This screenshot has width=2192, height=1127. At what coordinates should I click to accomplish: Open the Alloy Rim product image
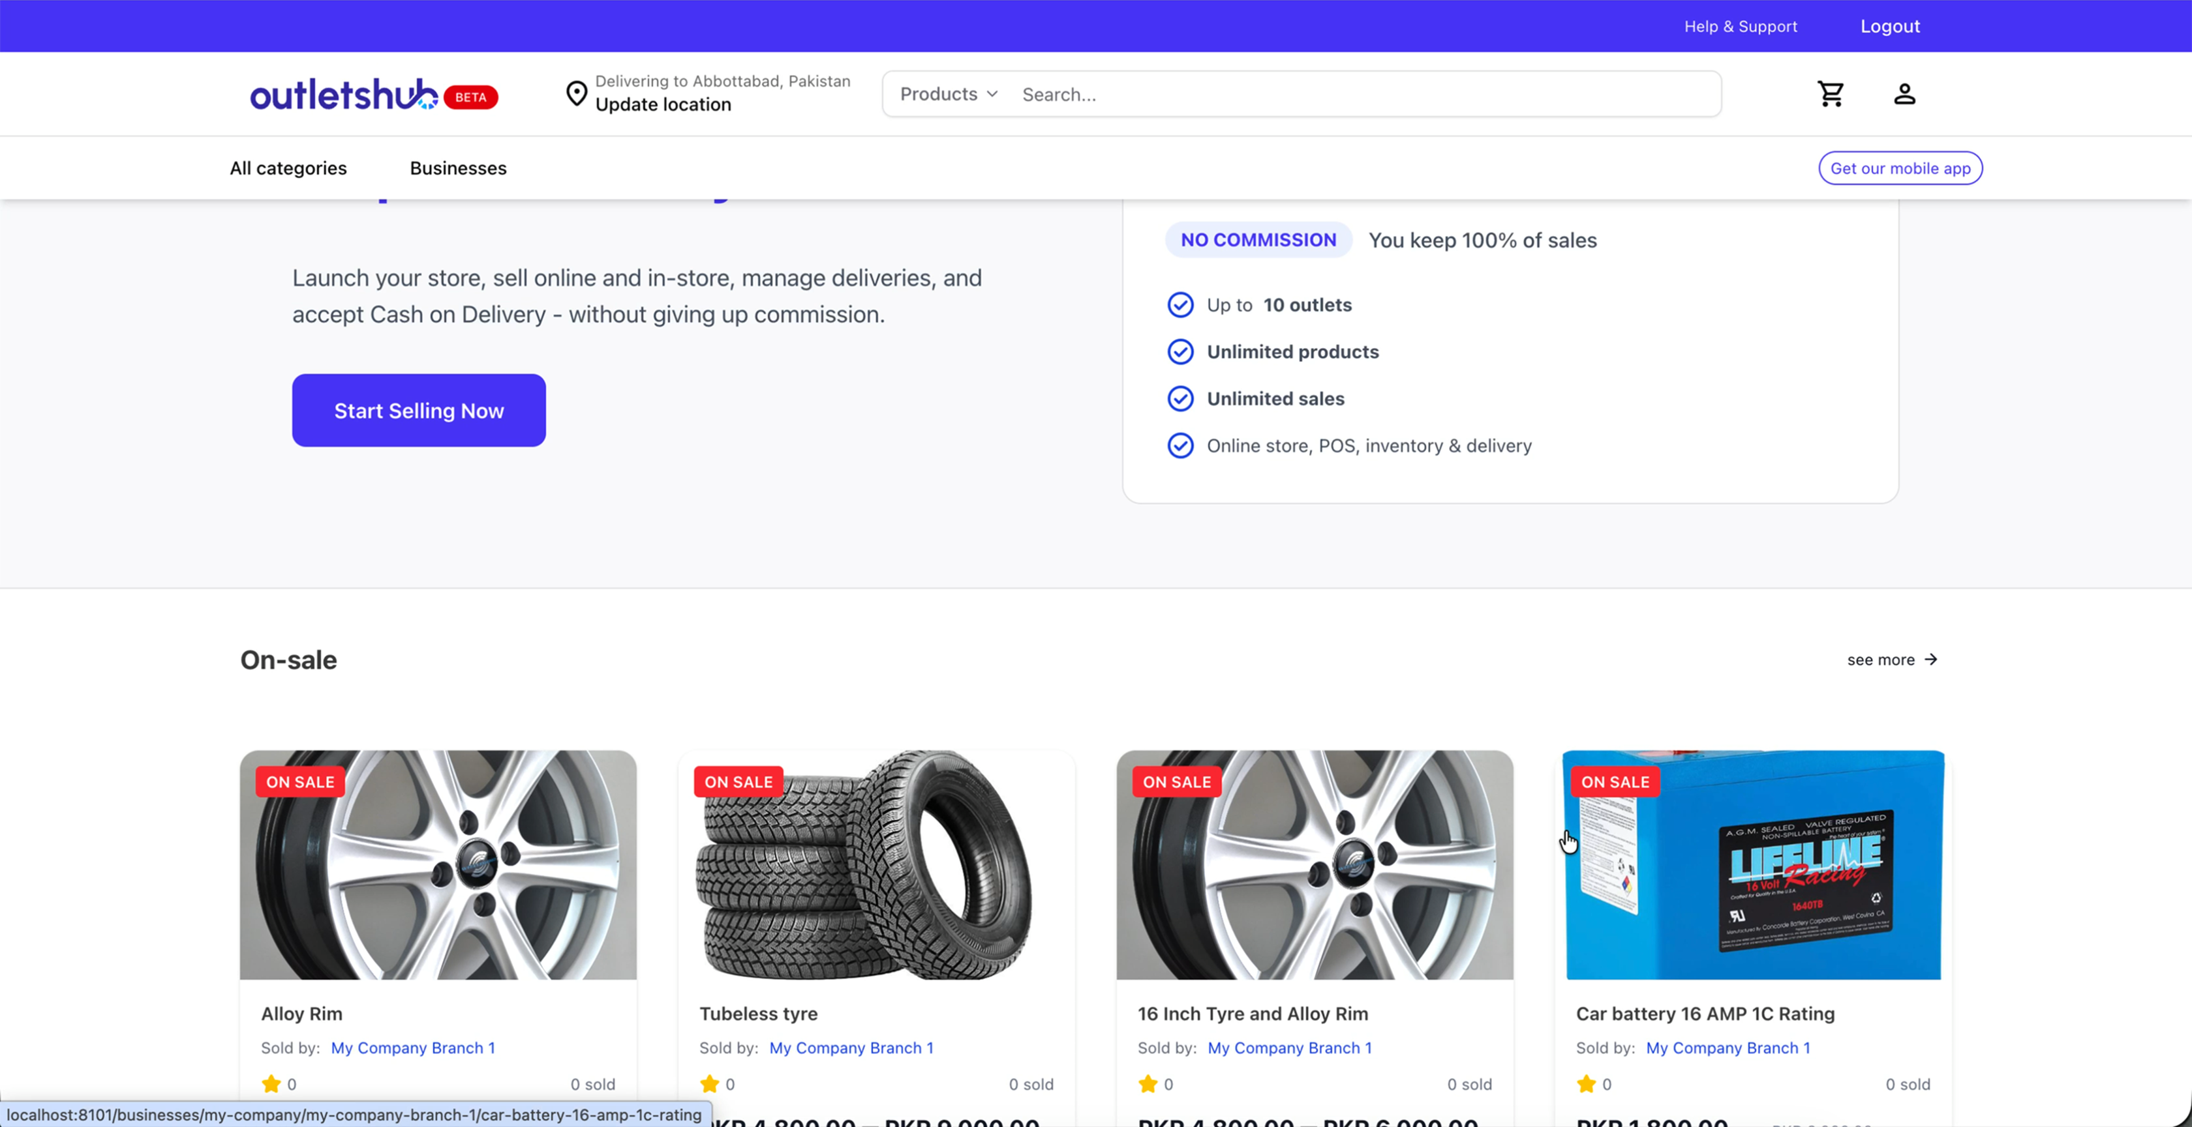coord(438,864)
